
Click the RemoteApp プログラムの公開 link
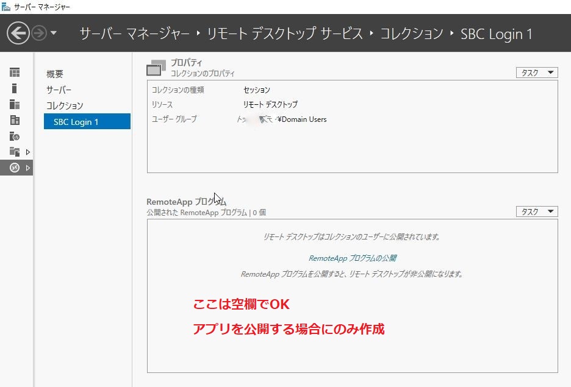(x=353, y=258)
